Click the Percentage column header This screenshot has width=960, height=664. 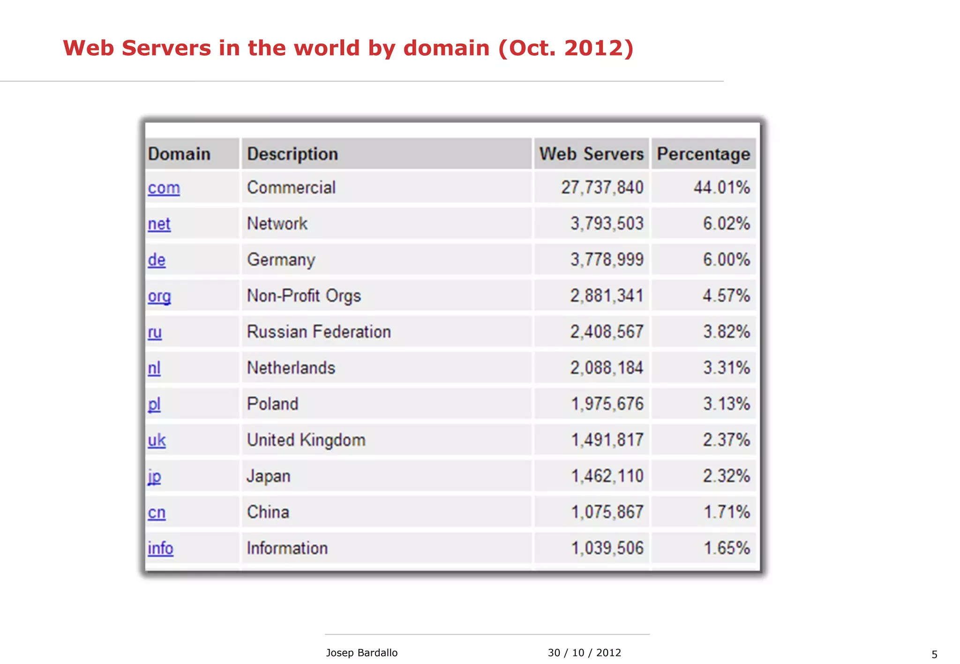pos(704,154)
